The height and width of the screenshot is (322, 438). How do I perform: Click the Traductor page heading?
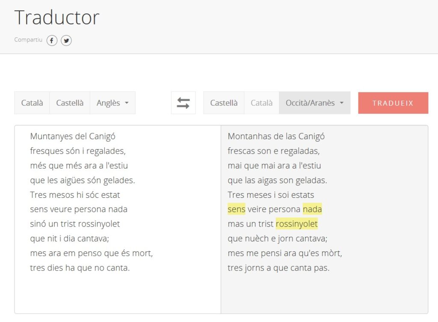(x=57, y=18)
